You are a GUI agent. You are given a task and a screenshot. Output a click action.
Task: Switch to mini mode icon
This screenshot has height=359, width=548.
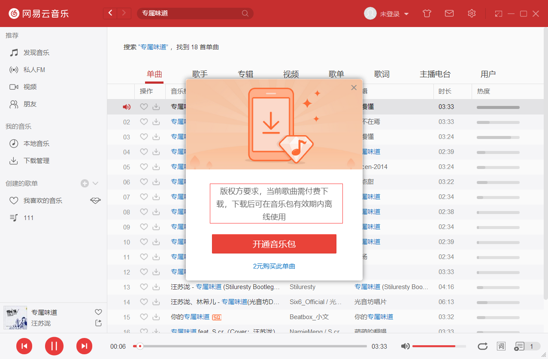(498, 14)
